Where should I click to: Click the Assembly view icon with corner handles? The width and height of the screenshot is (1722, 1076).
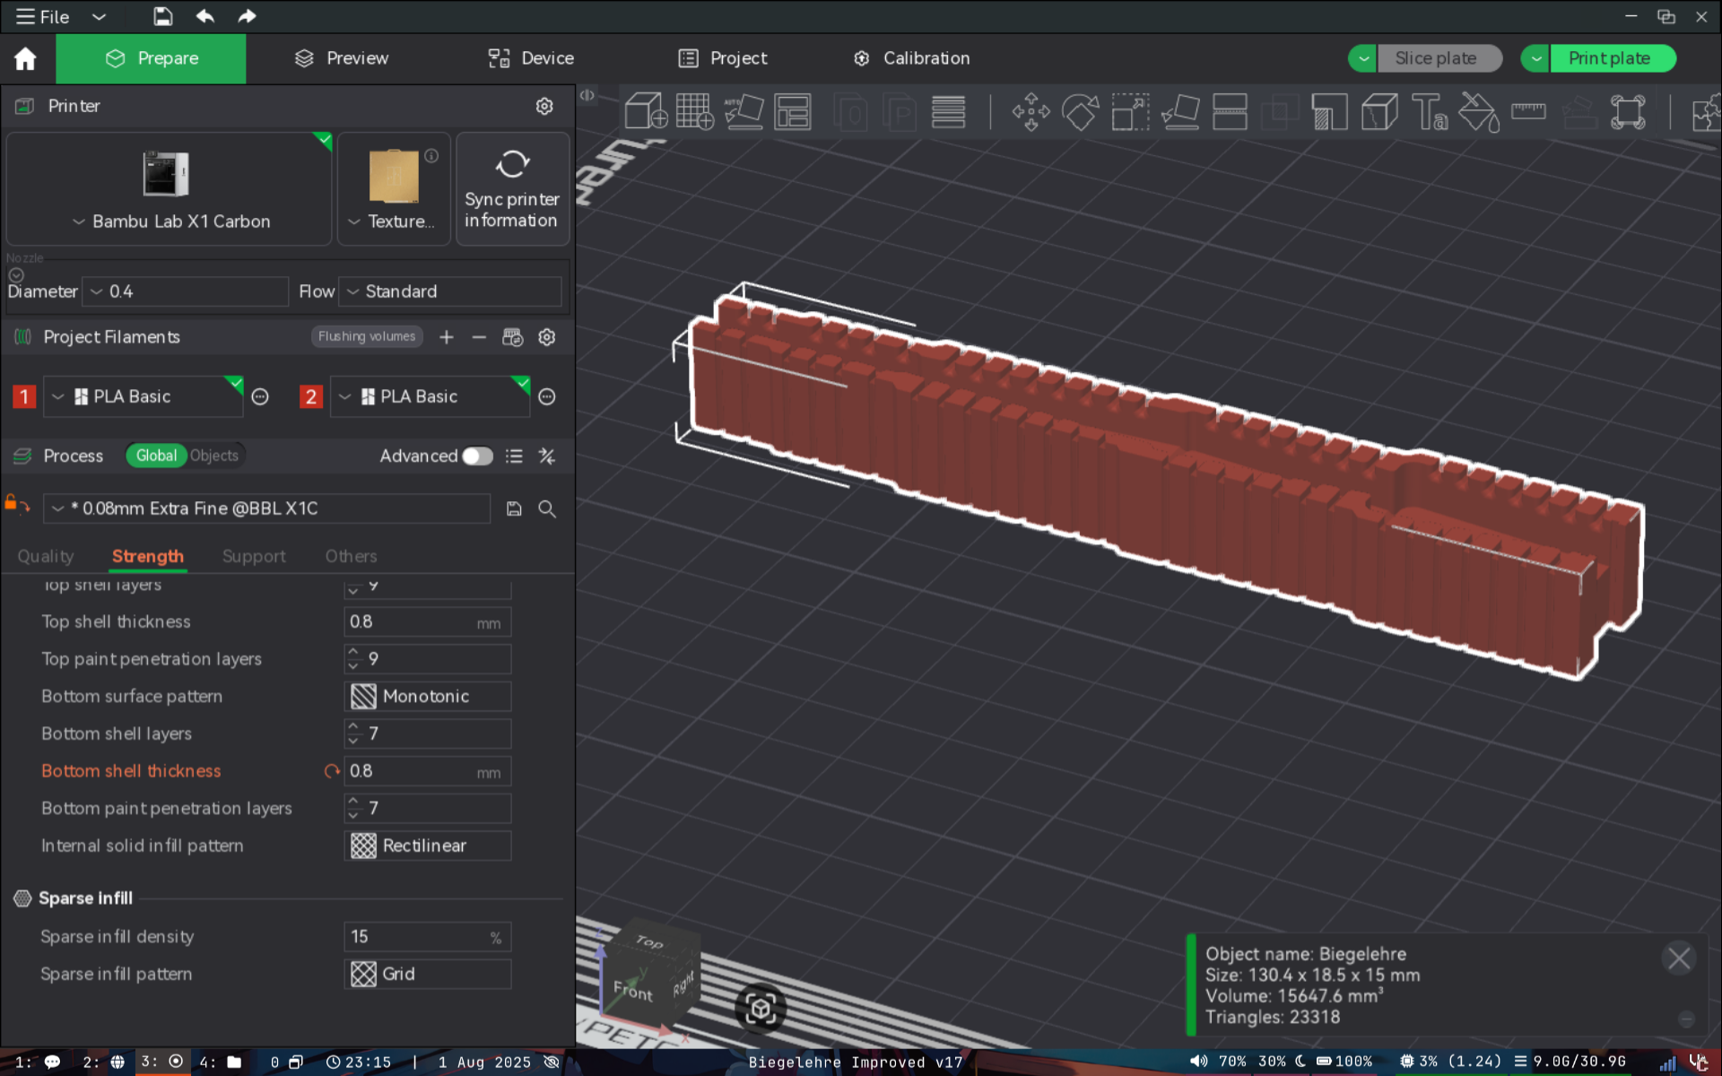[1628, 112]
